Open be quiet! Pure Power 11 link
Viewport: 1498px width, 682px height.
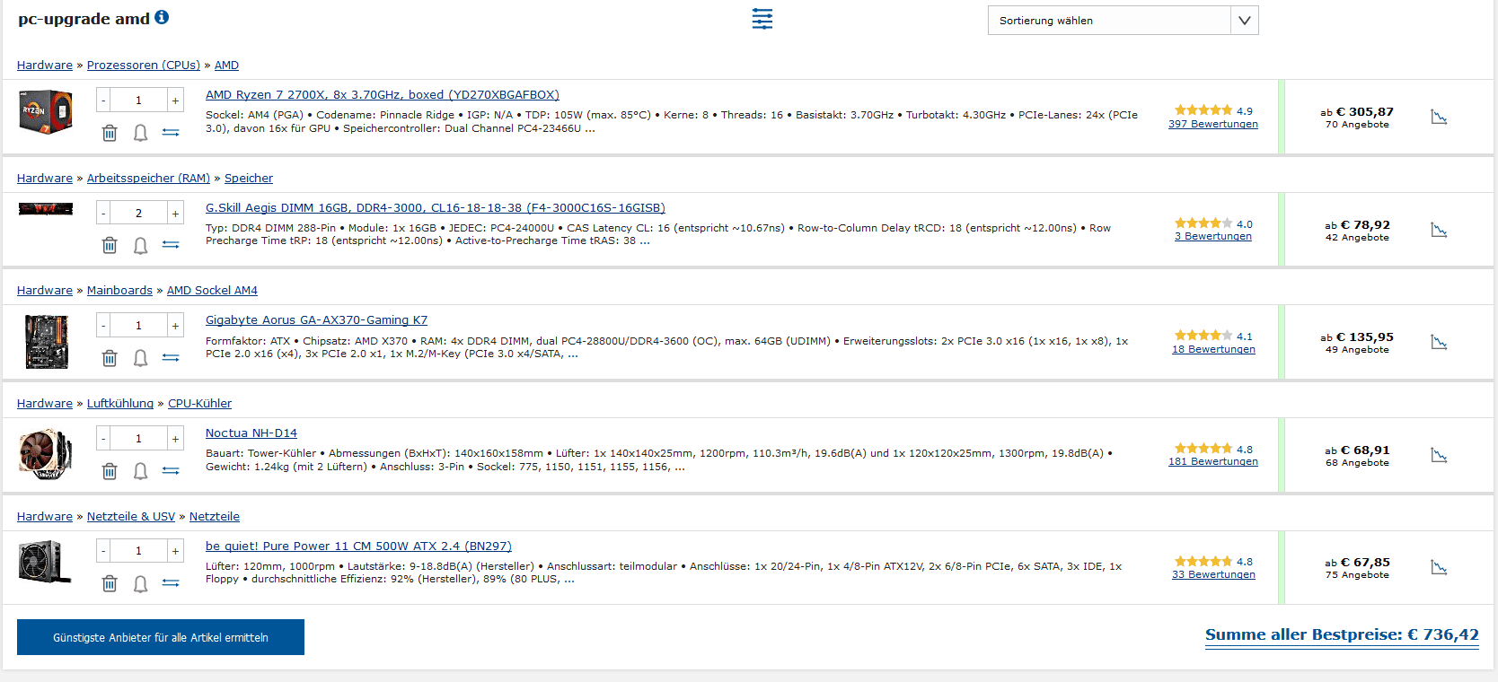pyautogui.click(x=358, y=546)
